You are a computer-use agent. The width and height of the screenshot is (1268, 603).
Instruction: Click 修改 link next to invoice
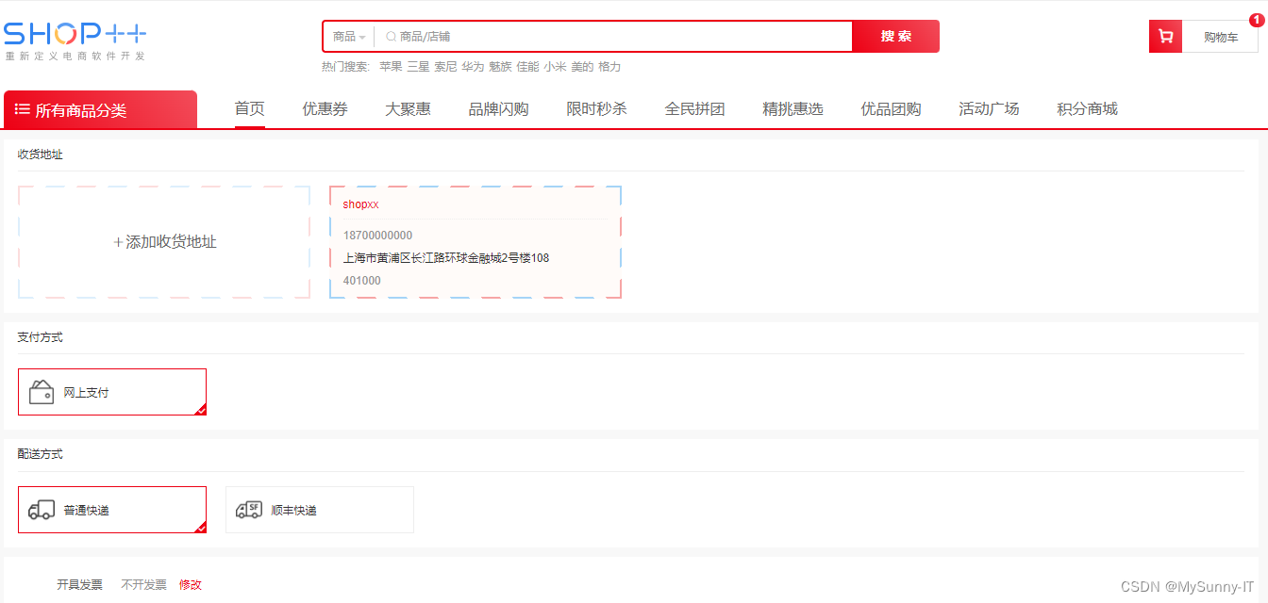pyautogui.click(x=191, y=585)
